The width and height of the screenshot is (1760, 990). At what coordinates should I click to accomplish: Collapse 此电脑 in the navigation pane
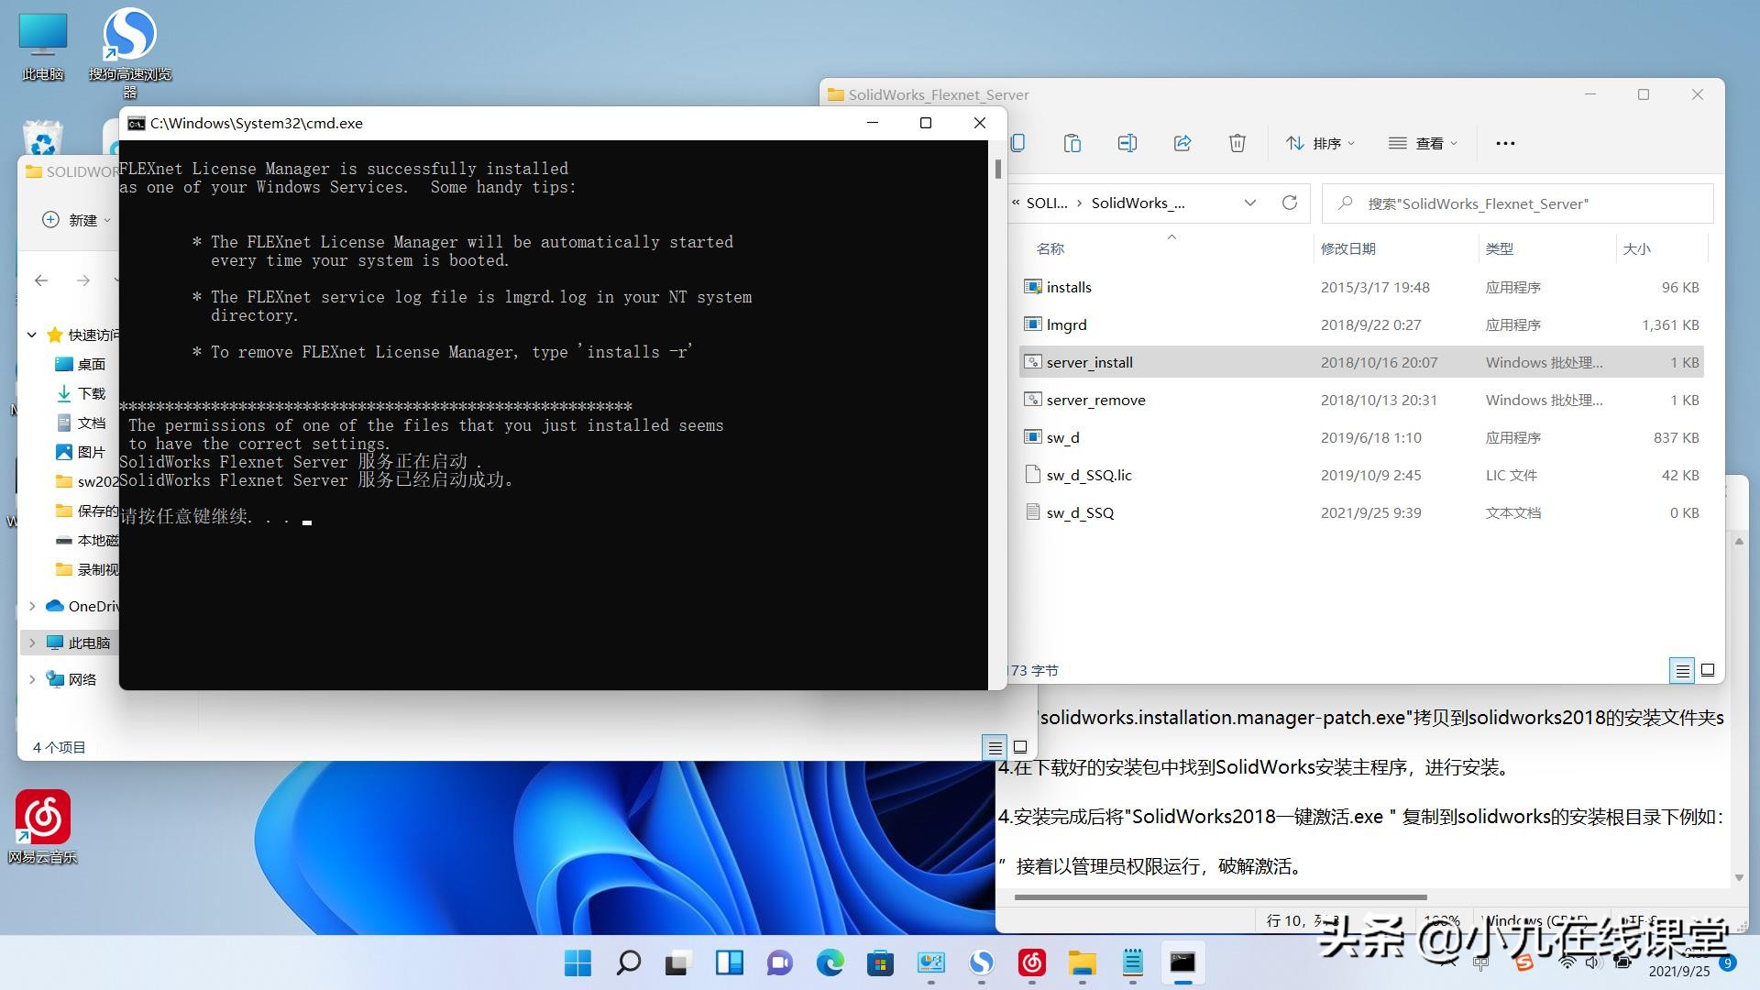(33, 643)
